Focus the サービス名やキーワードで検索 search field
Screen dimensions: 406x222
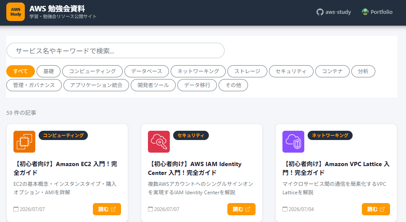coord(116,50)
